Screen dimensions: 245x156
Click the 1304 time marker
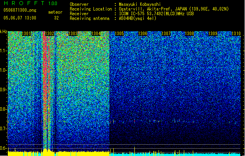(x=96, y=34)
